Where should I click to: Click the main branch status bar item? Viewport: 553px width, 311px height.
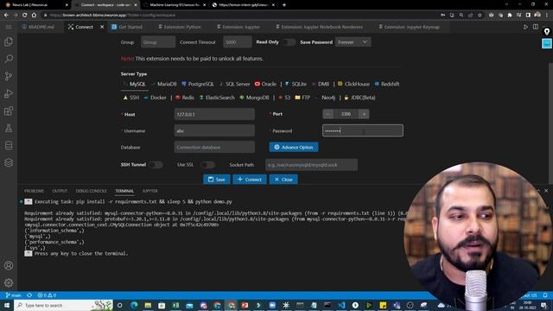[x=14, y=295]
